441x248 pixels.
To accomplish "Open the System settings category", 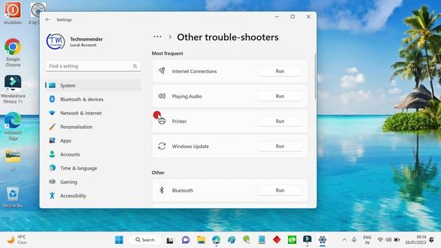I will [93, 85].
